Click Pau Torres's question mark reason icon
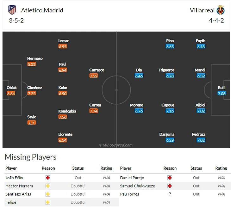The width and height of the screenshot is (231, 207). (x=170, y=194)
